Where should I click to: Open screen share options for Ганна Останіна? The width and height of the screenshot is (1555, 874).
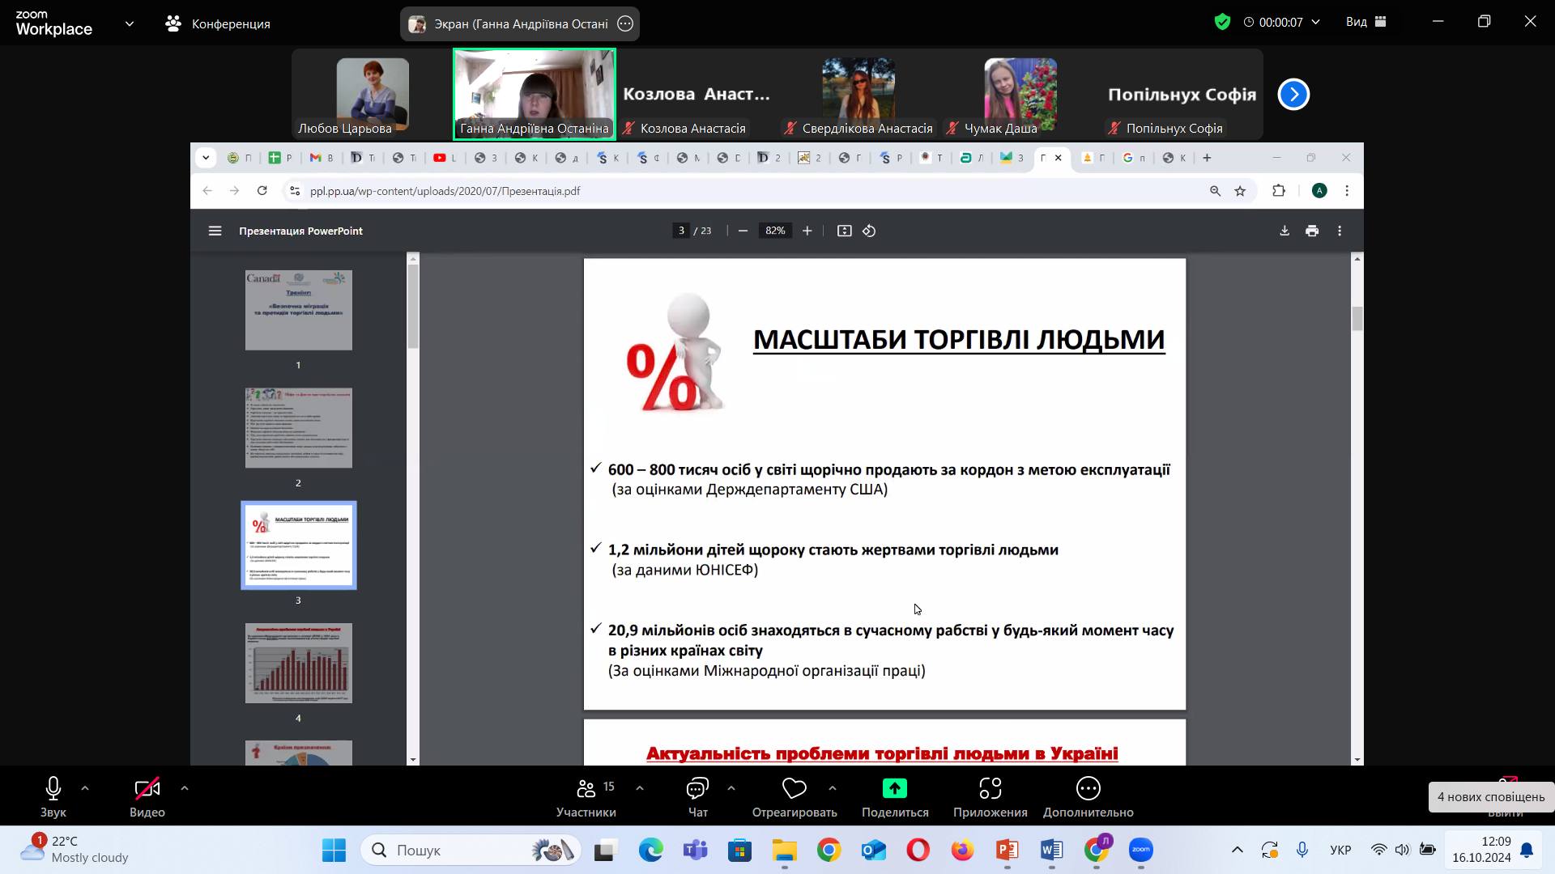[625, 24]
